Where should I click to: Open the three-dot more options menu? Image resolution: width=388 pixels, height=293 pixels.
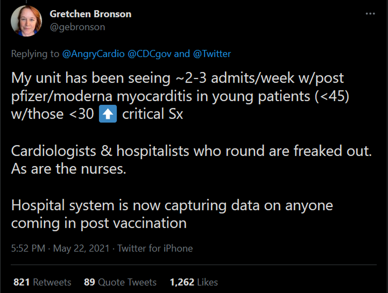370,14
